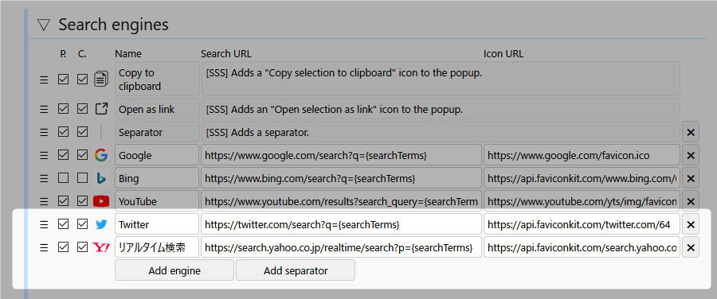Remove the Twitter search engine
The image size is (717, 299).
pos(691,224)
